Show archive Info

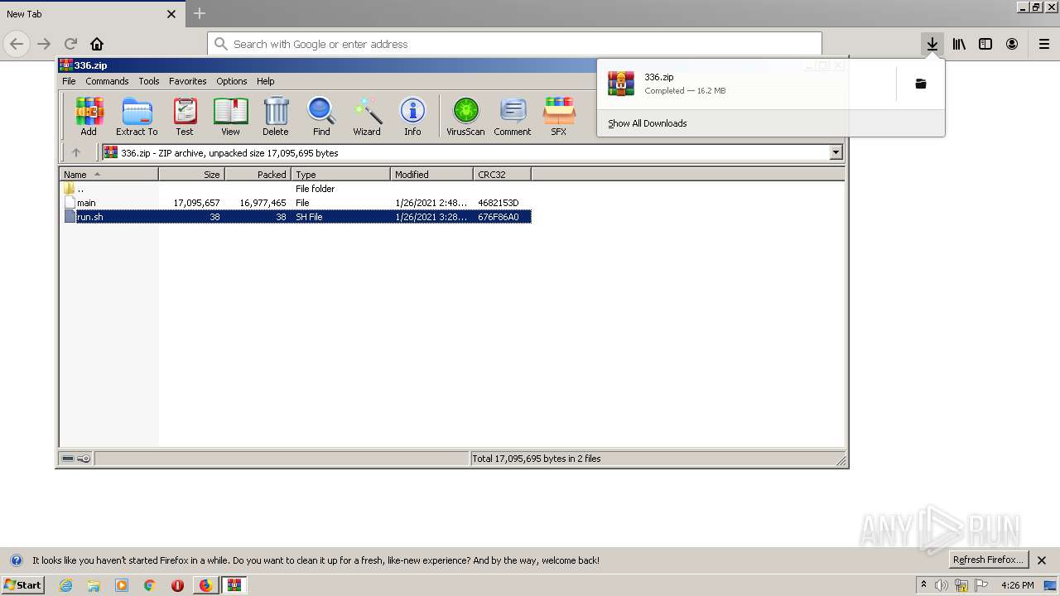click(x=412, y=116)
